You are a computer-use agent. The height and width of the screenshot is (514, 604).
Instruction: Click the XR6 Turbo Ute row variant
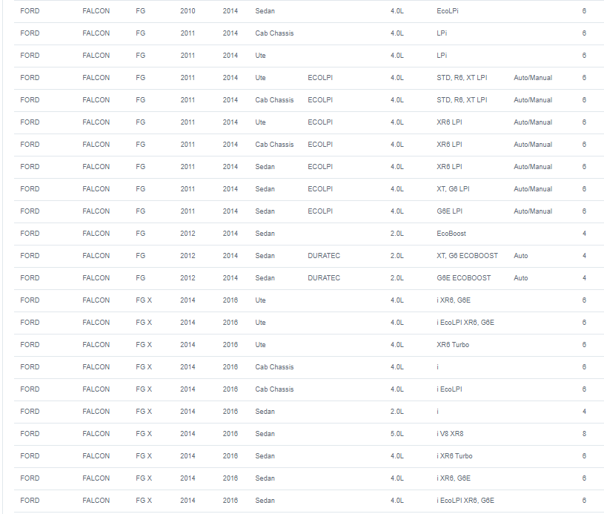(453, 345)
